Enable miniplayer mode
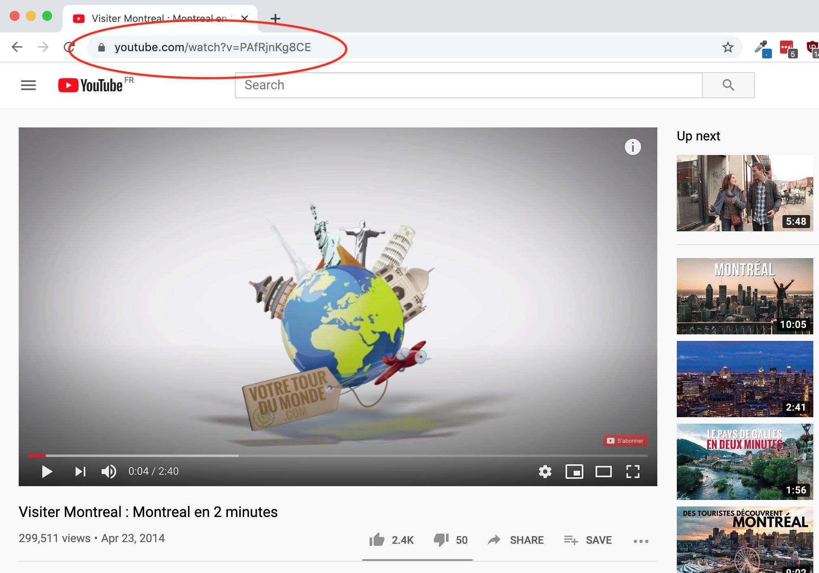This screenshot has width=819, height=573. pos(574,472)
